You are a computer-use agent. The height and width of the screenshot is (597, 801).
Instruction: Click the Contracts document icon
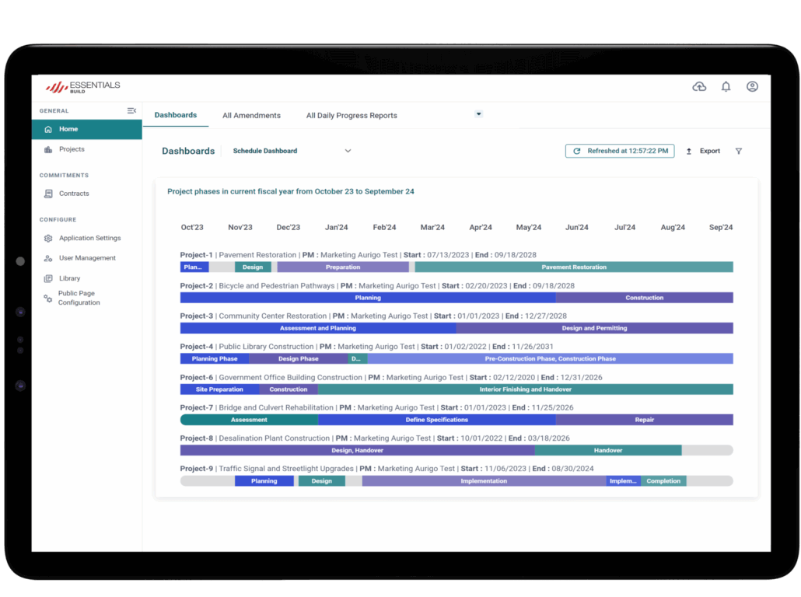pos(48,194)
